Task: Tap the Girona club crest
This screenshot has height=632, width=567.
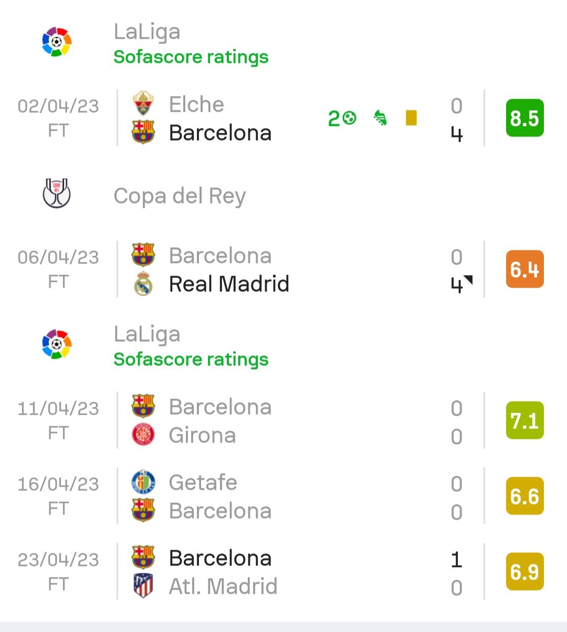Action: pos(143,435)
